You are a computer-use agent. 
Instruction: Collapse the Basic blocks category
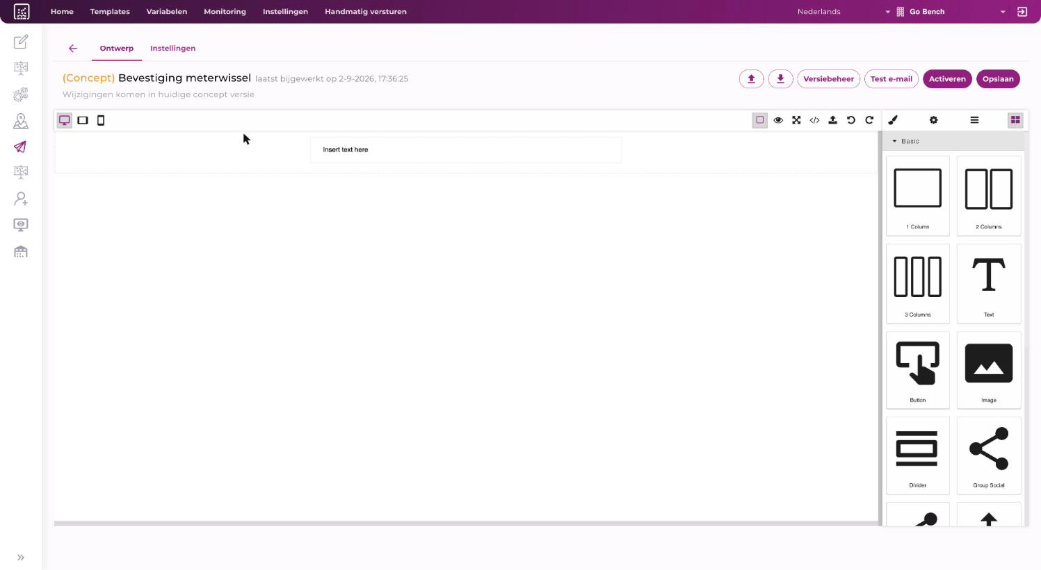point(954,141)
